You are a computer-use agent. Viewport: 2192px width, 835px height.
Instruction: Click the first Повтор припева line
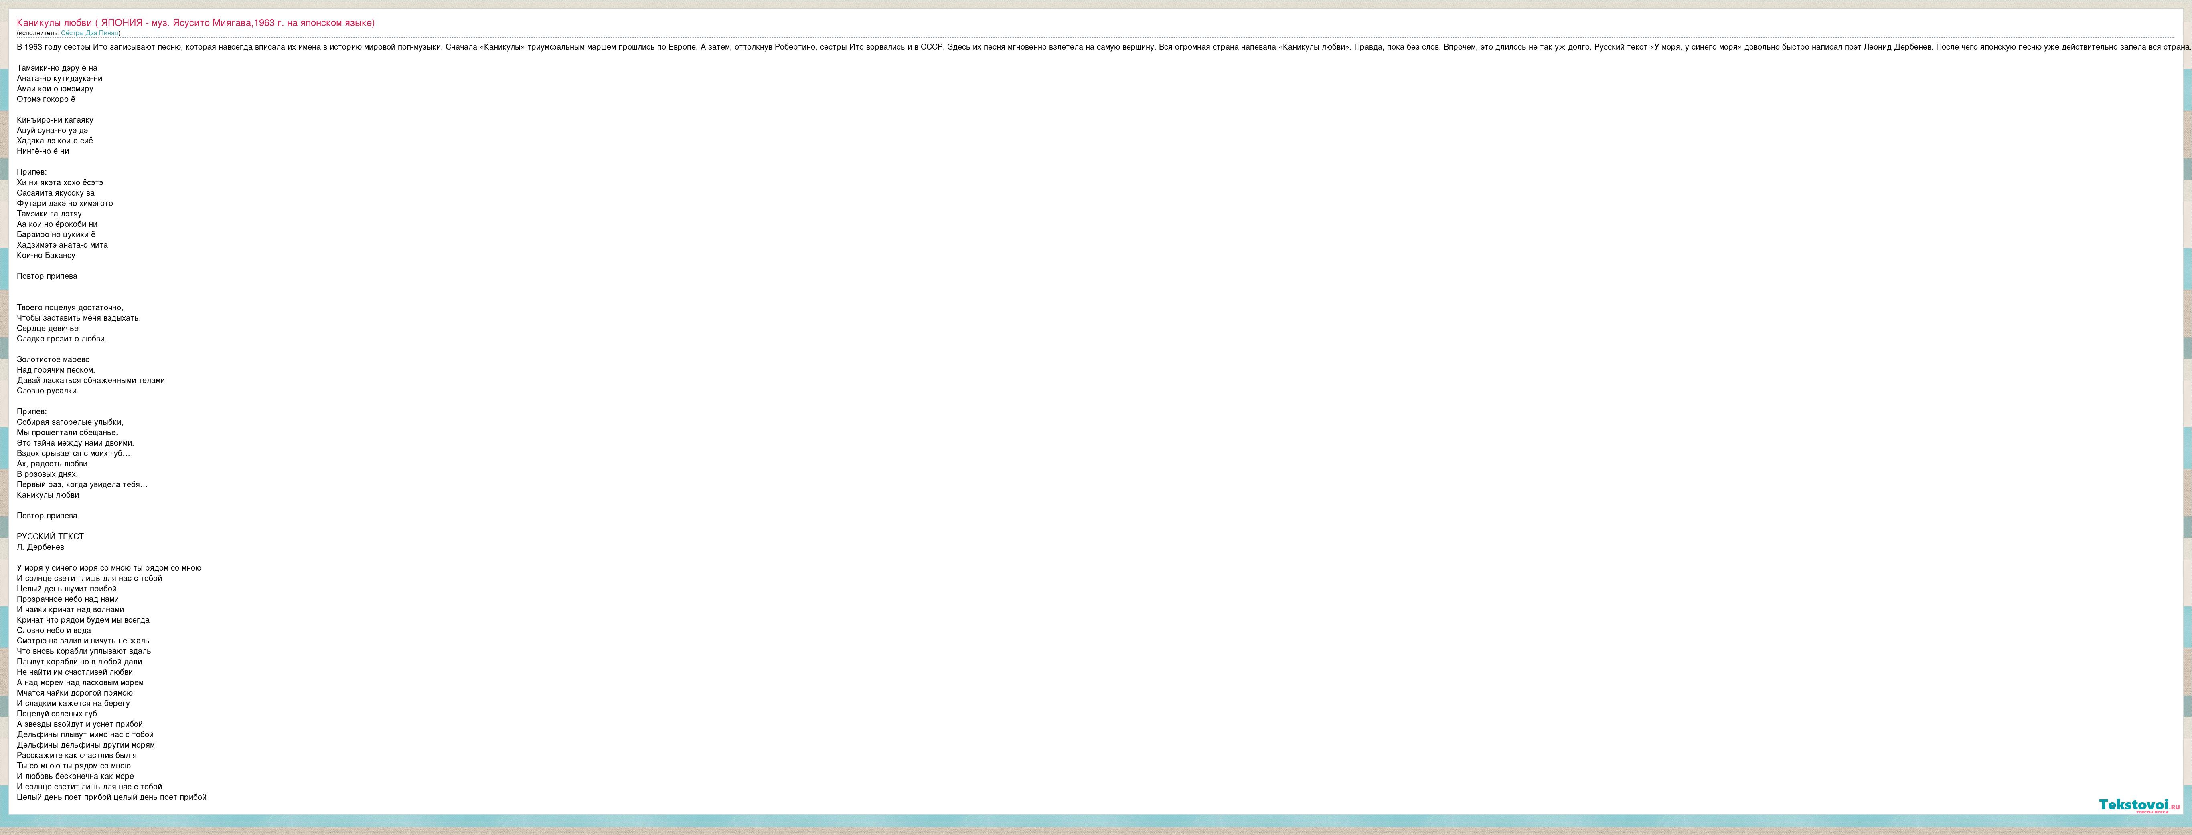pos(47,276)
